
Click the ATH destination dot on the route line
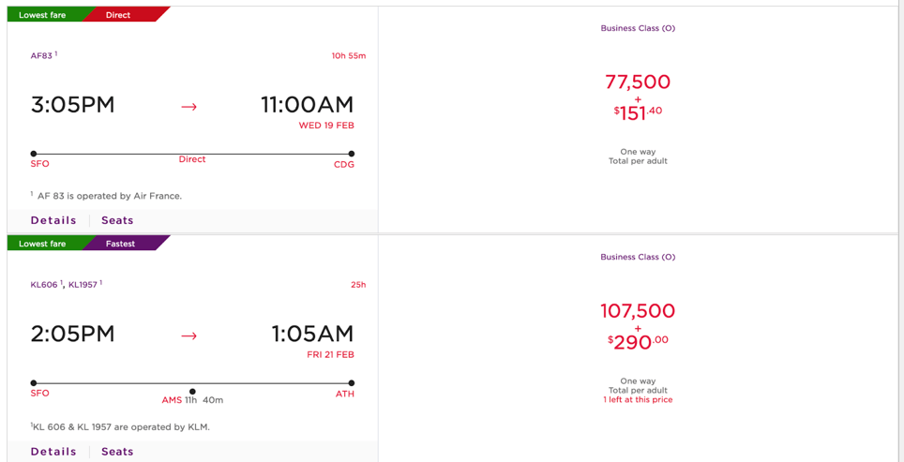pos(351,383)
